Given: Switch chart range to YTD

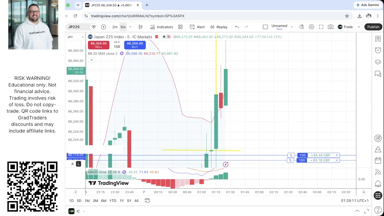Looking at the screenshot, I should pyautogui.click(x=113, y=201).
